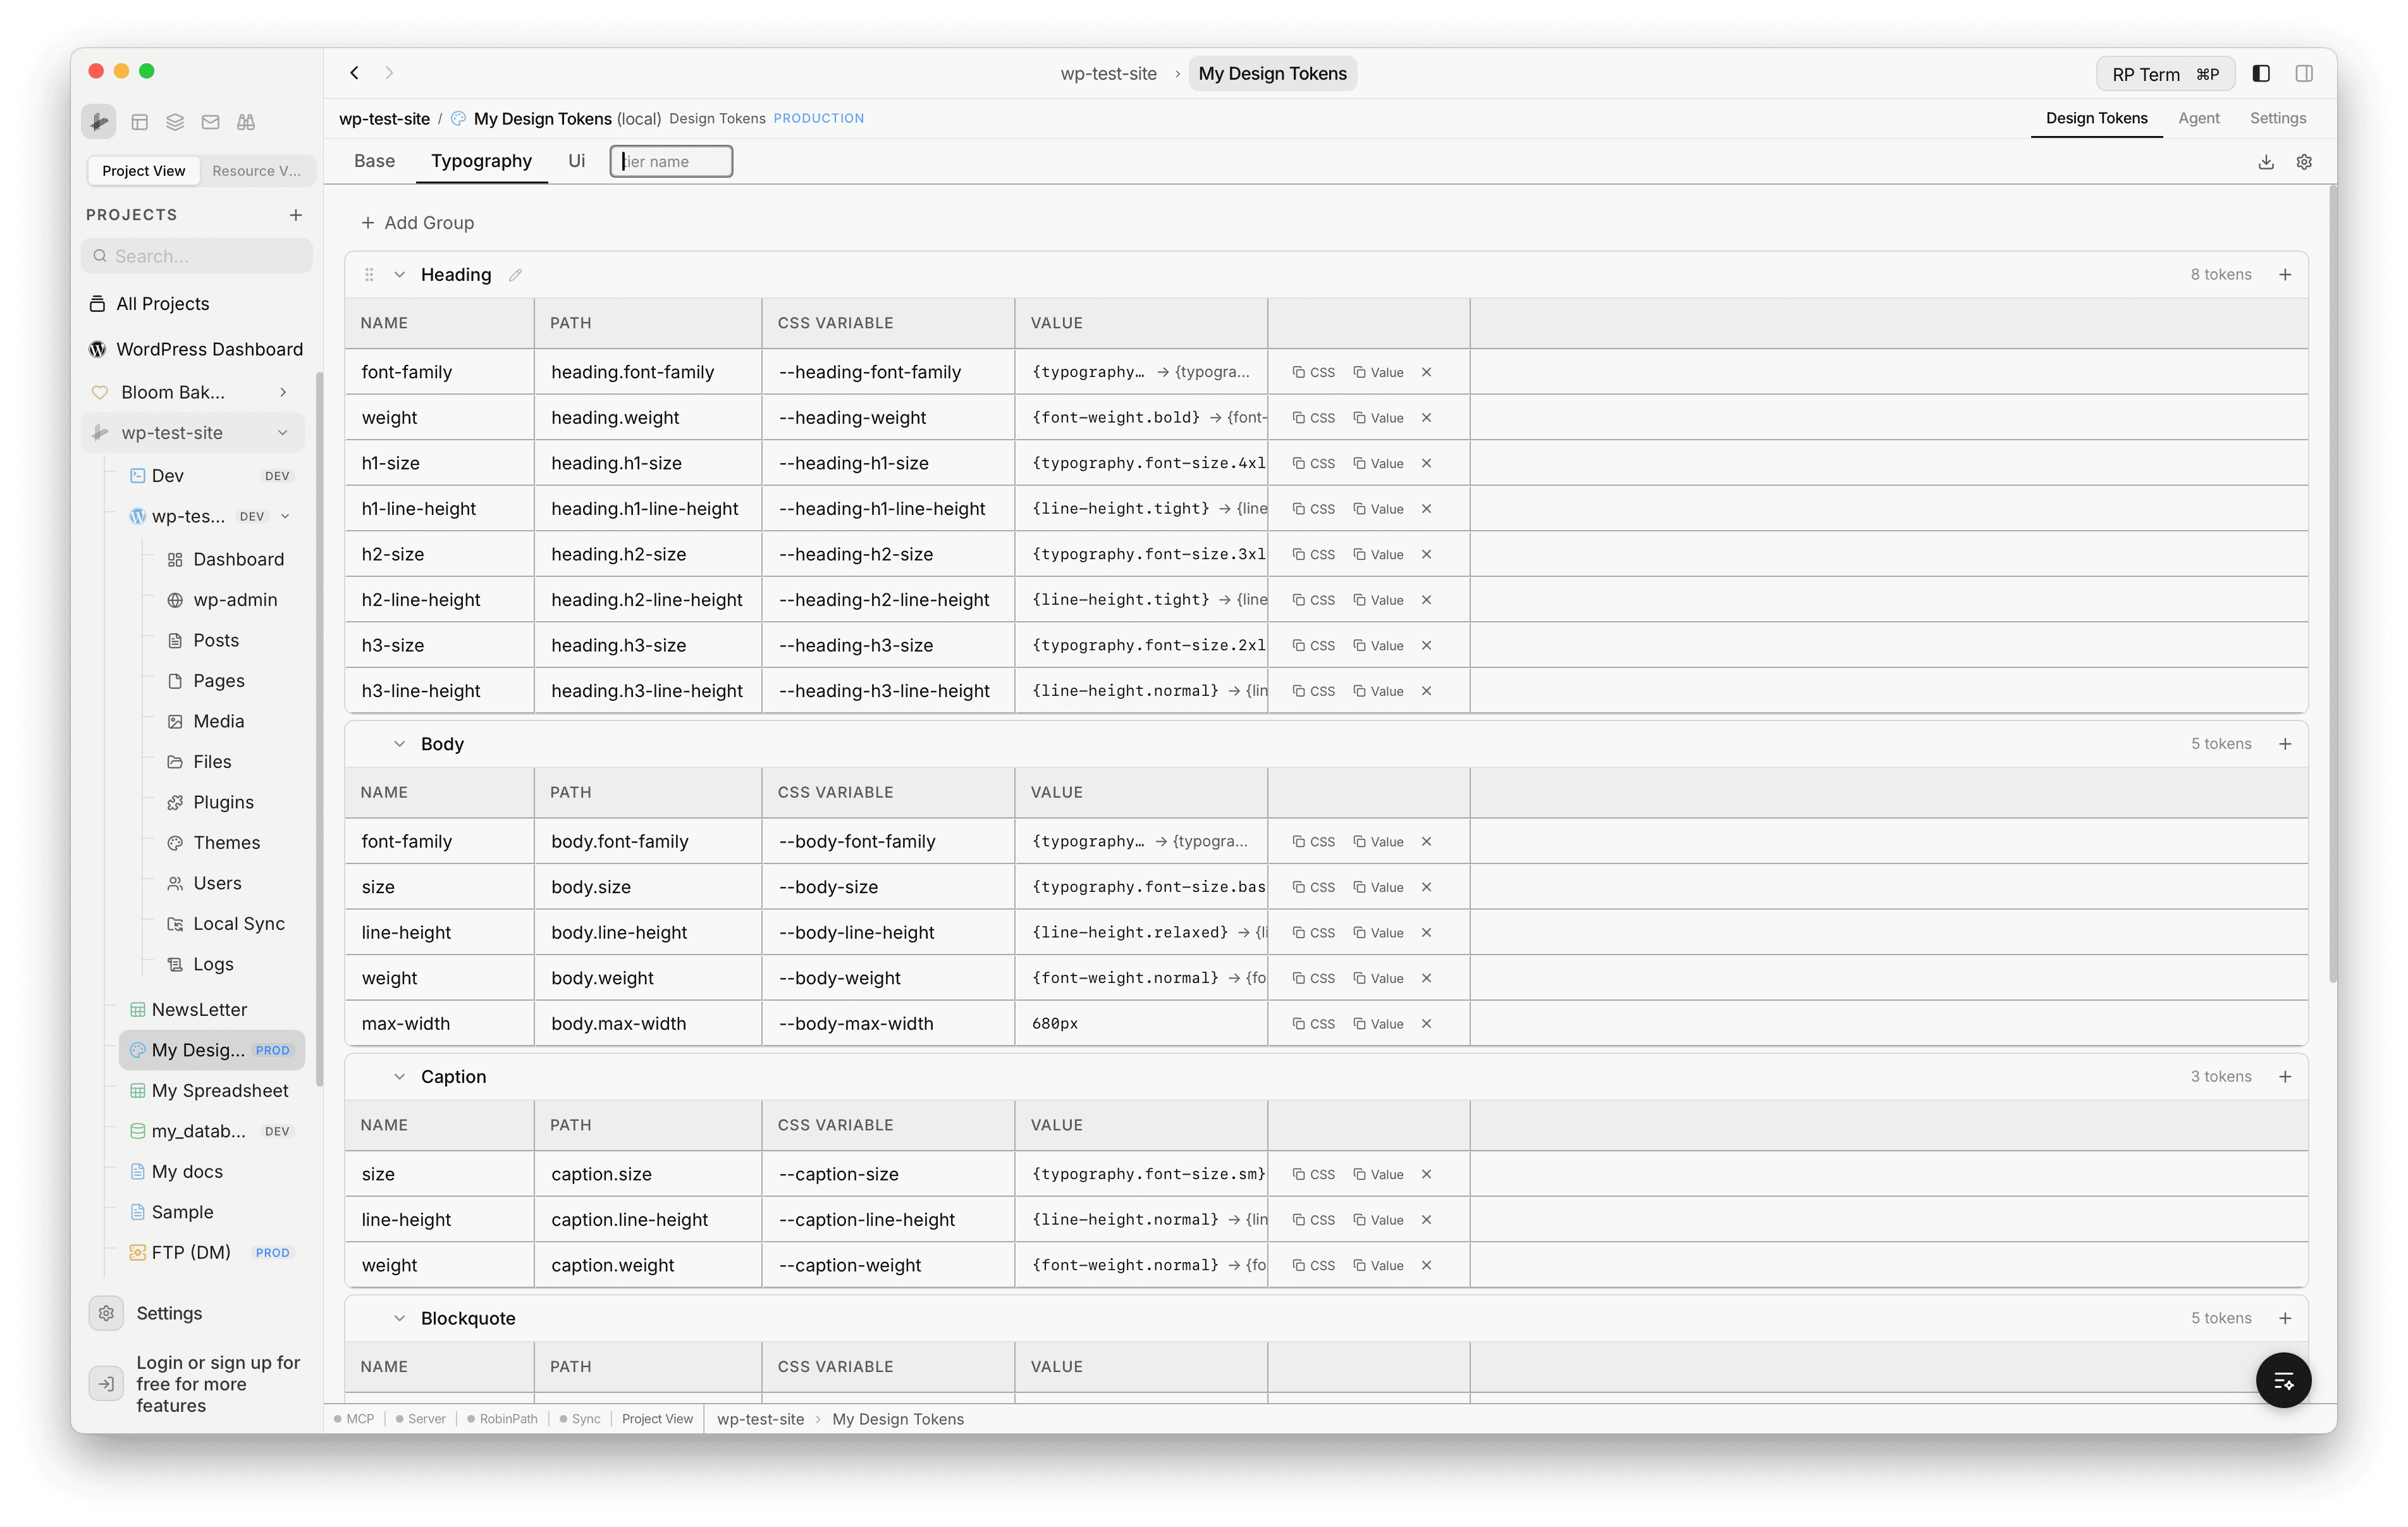
Task: Click the floating filter button in bottom right corner
Action: (x=2284, y=1380)
